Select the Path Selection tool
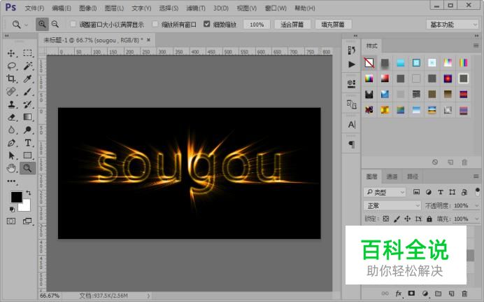484x302 pixels. 11,155
